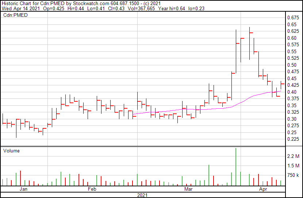Click the 0.225 price axis label

click(293, 139)
